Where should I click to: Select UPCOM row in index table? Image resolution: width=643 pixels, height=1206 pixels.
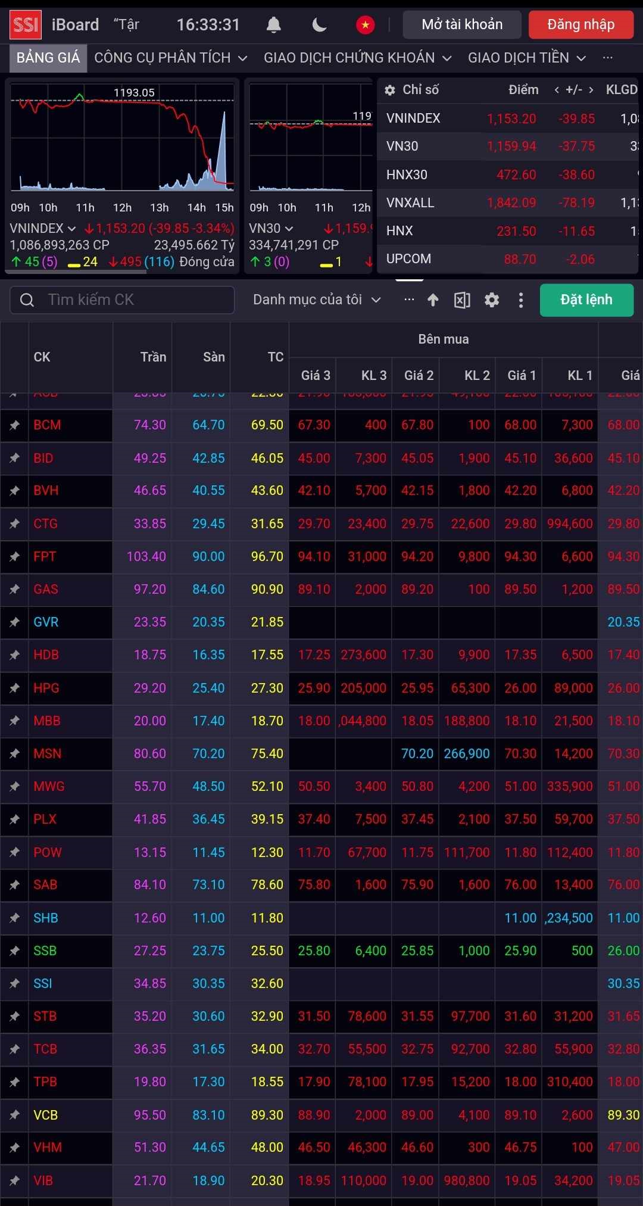[508, 259]
